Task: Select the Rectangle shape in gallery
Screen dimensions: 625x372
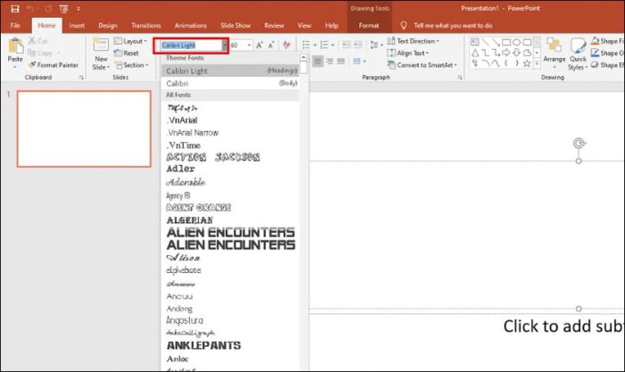Action: [x=506, y=42]
